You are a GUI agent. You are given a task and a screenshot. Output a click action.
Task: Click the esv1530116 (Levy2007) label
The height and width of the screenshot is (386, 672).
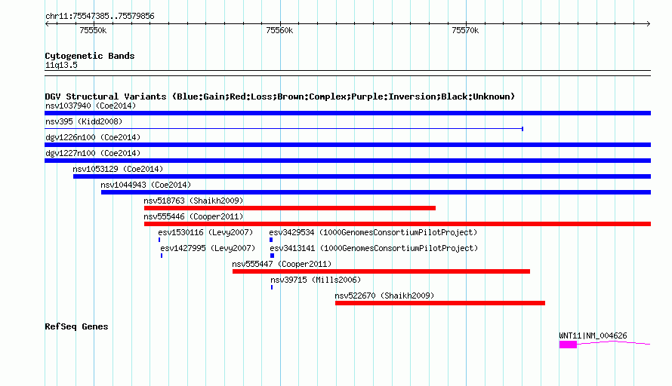tap(205, 232)
